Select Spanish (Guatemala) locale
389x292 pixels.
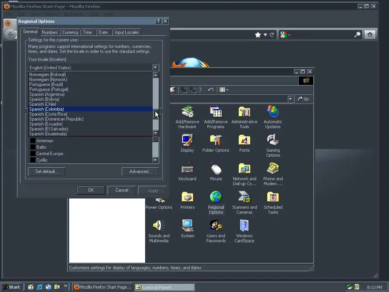[x=90, y=134]
